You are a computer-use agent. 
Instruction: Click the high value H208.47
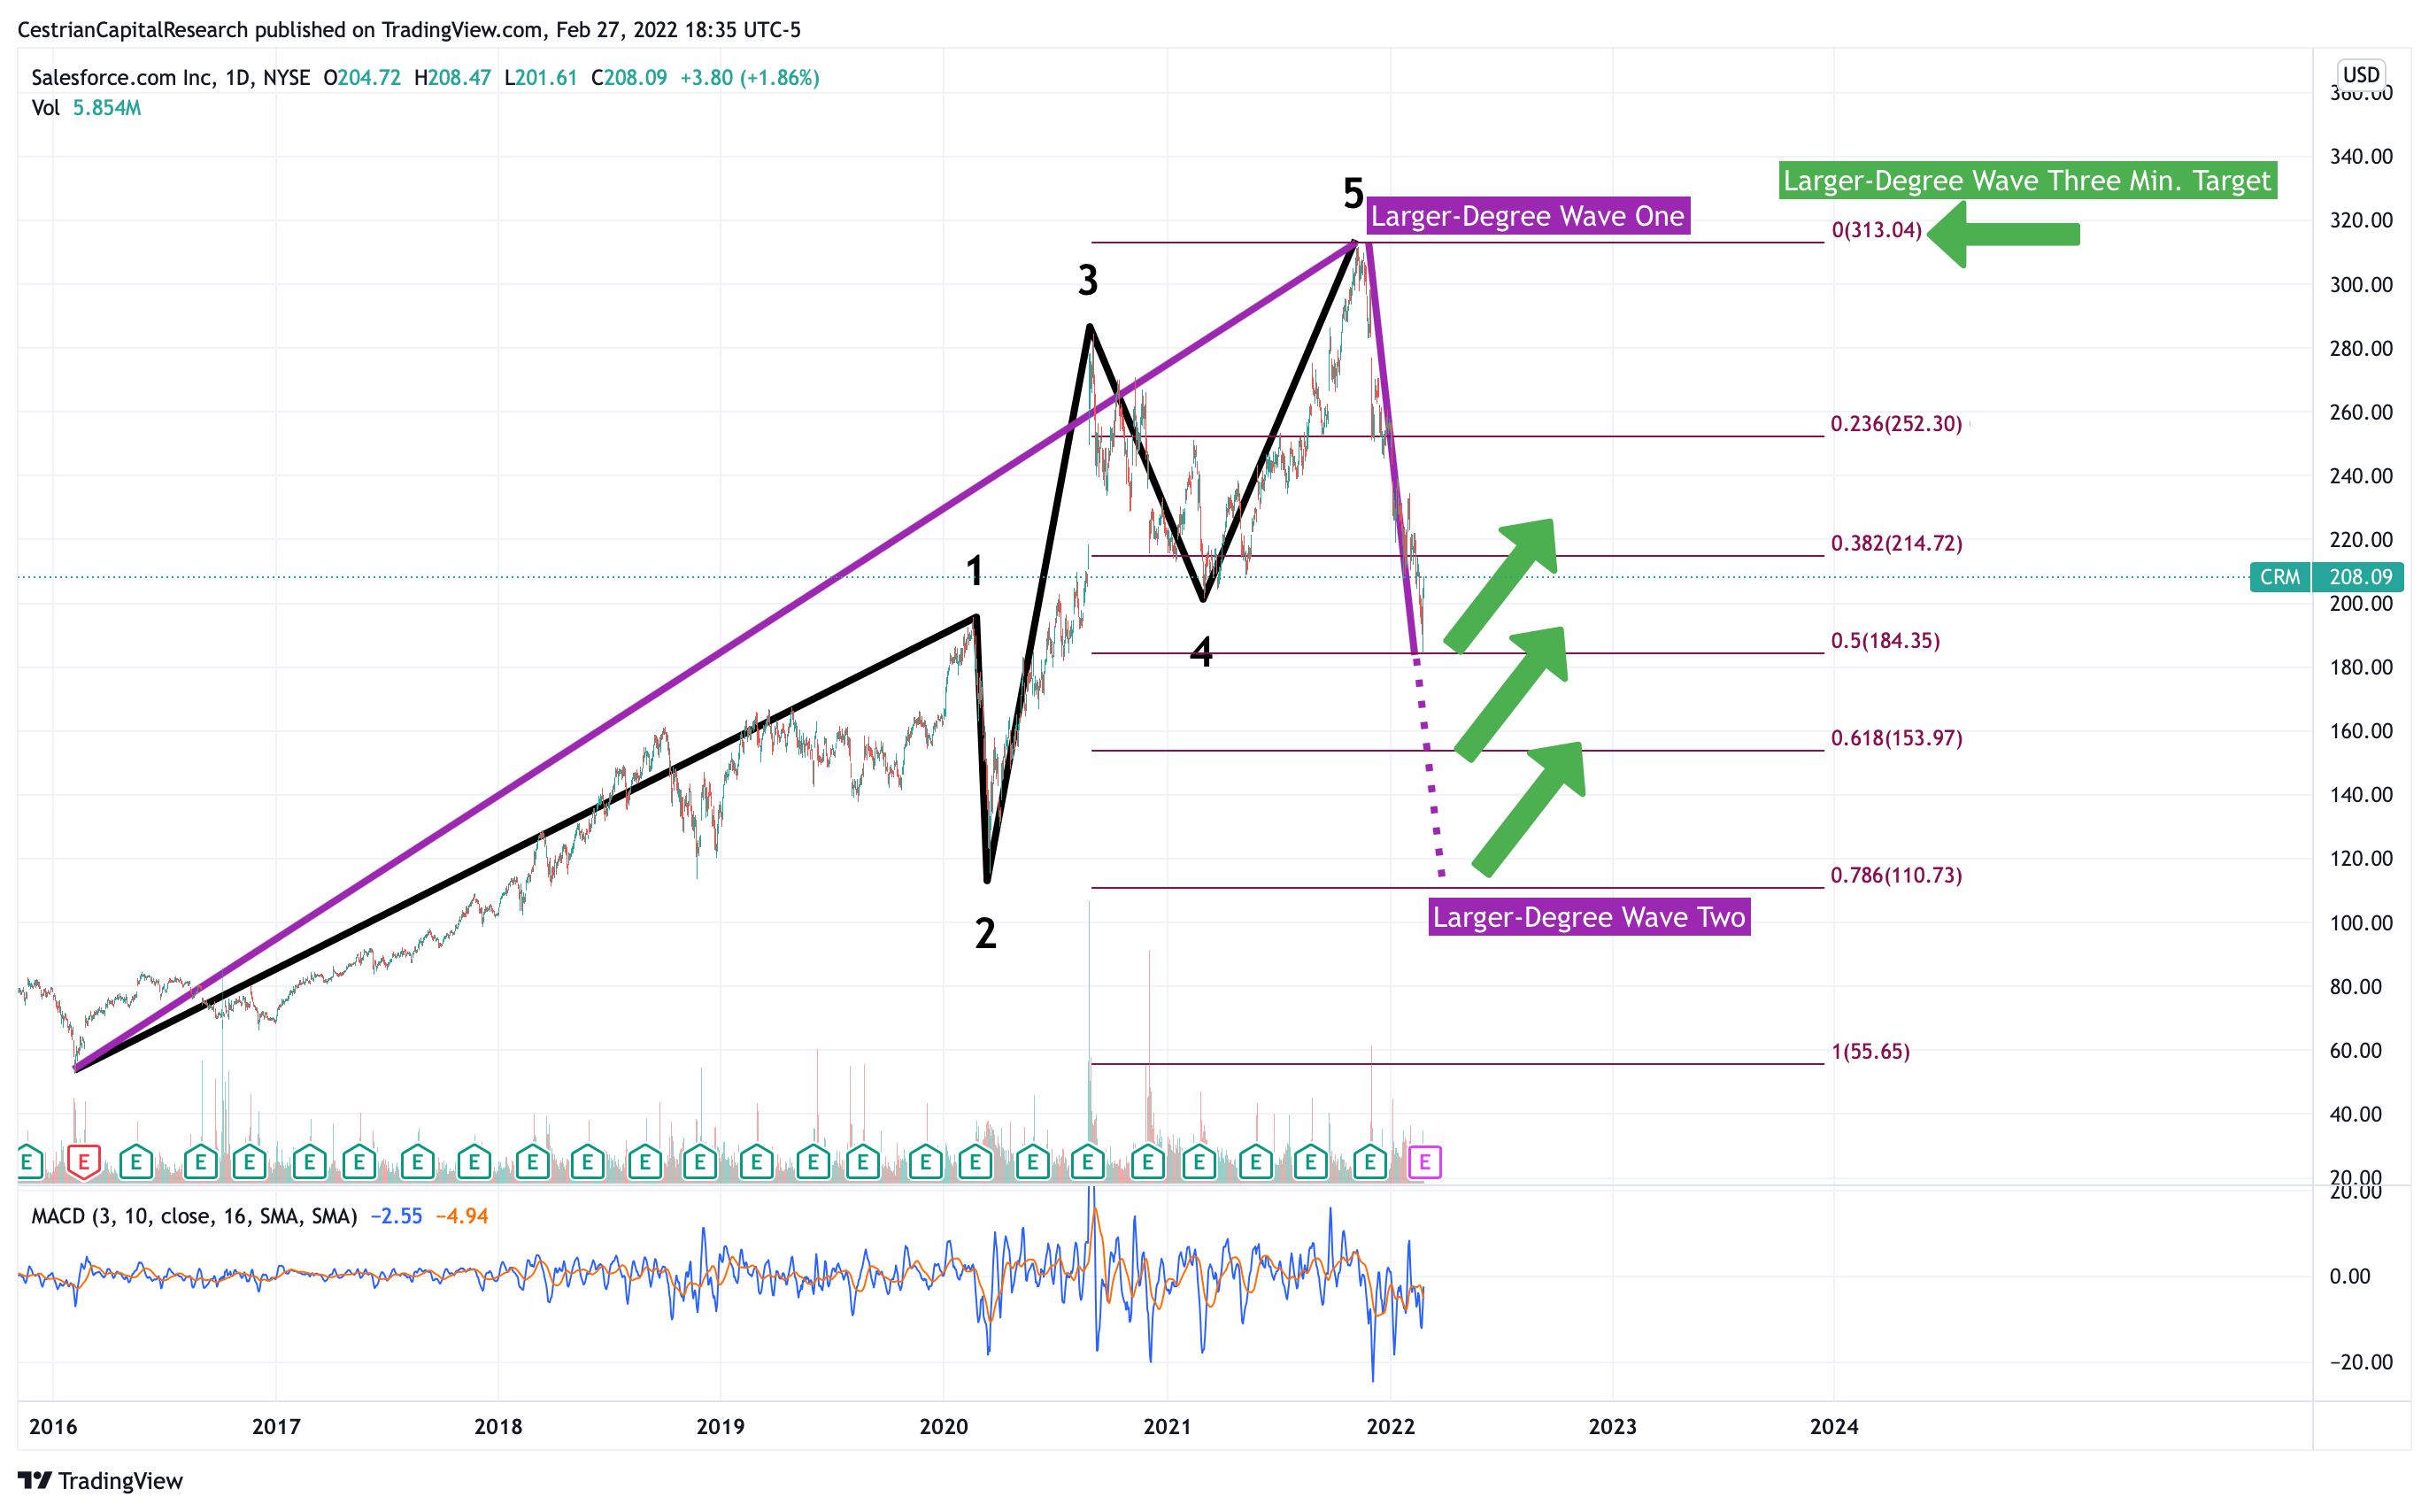pos(452,78)
